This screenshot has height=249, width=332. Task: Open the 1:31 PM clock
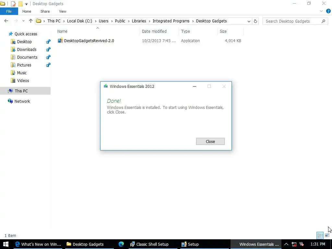(318, 244)
